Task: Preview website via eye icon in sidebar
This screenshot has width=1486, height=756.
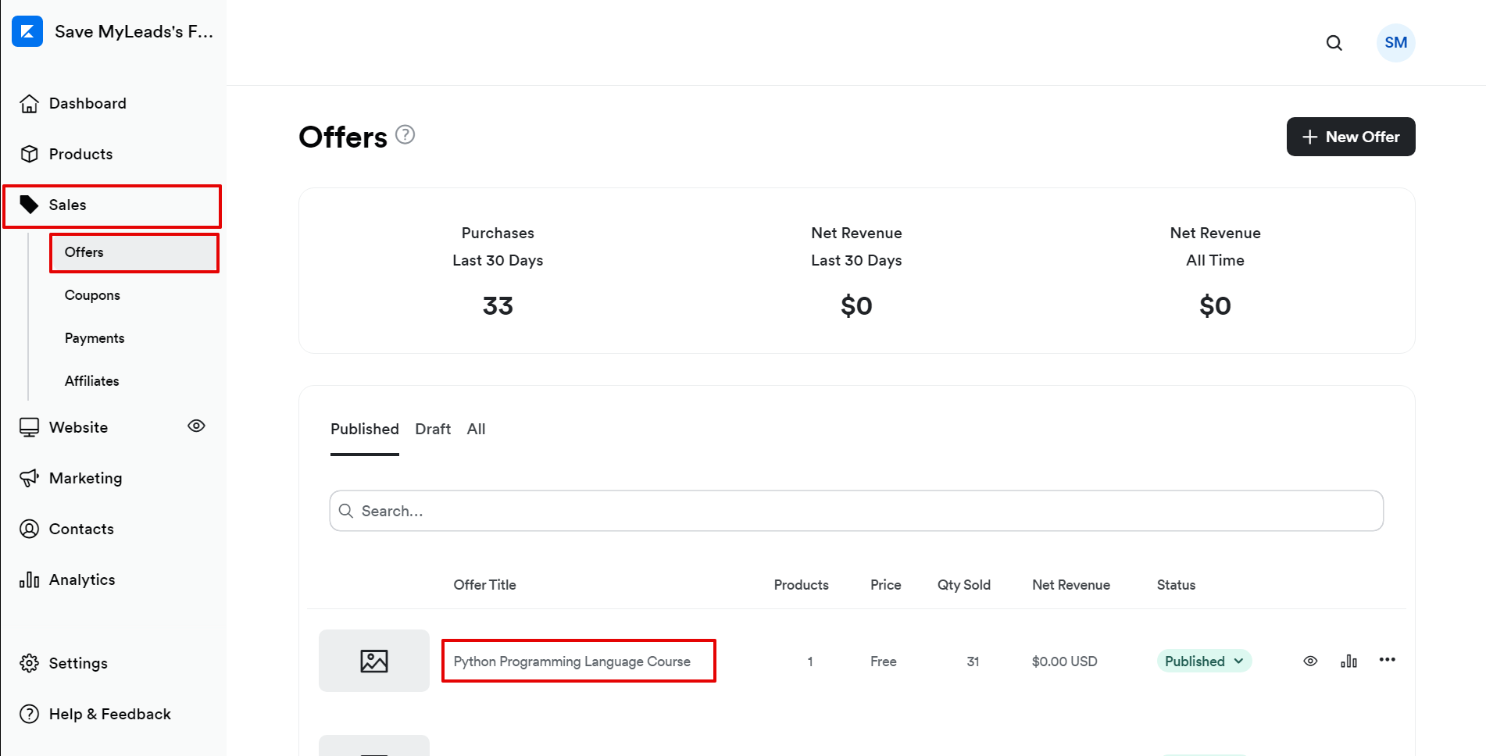Action: (196, 426)
